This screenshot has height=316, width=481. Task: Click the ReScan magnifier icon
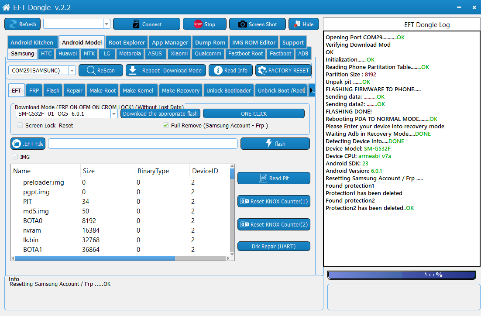pyautogui.click(x=91, y=70)
